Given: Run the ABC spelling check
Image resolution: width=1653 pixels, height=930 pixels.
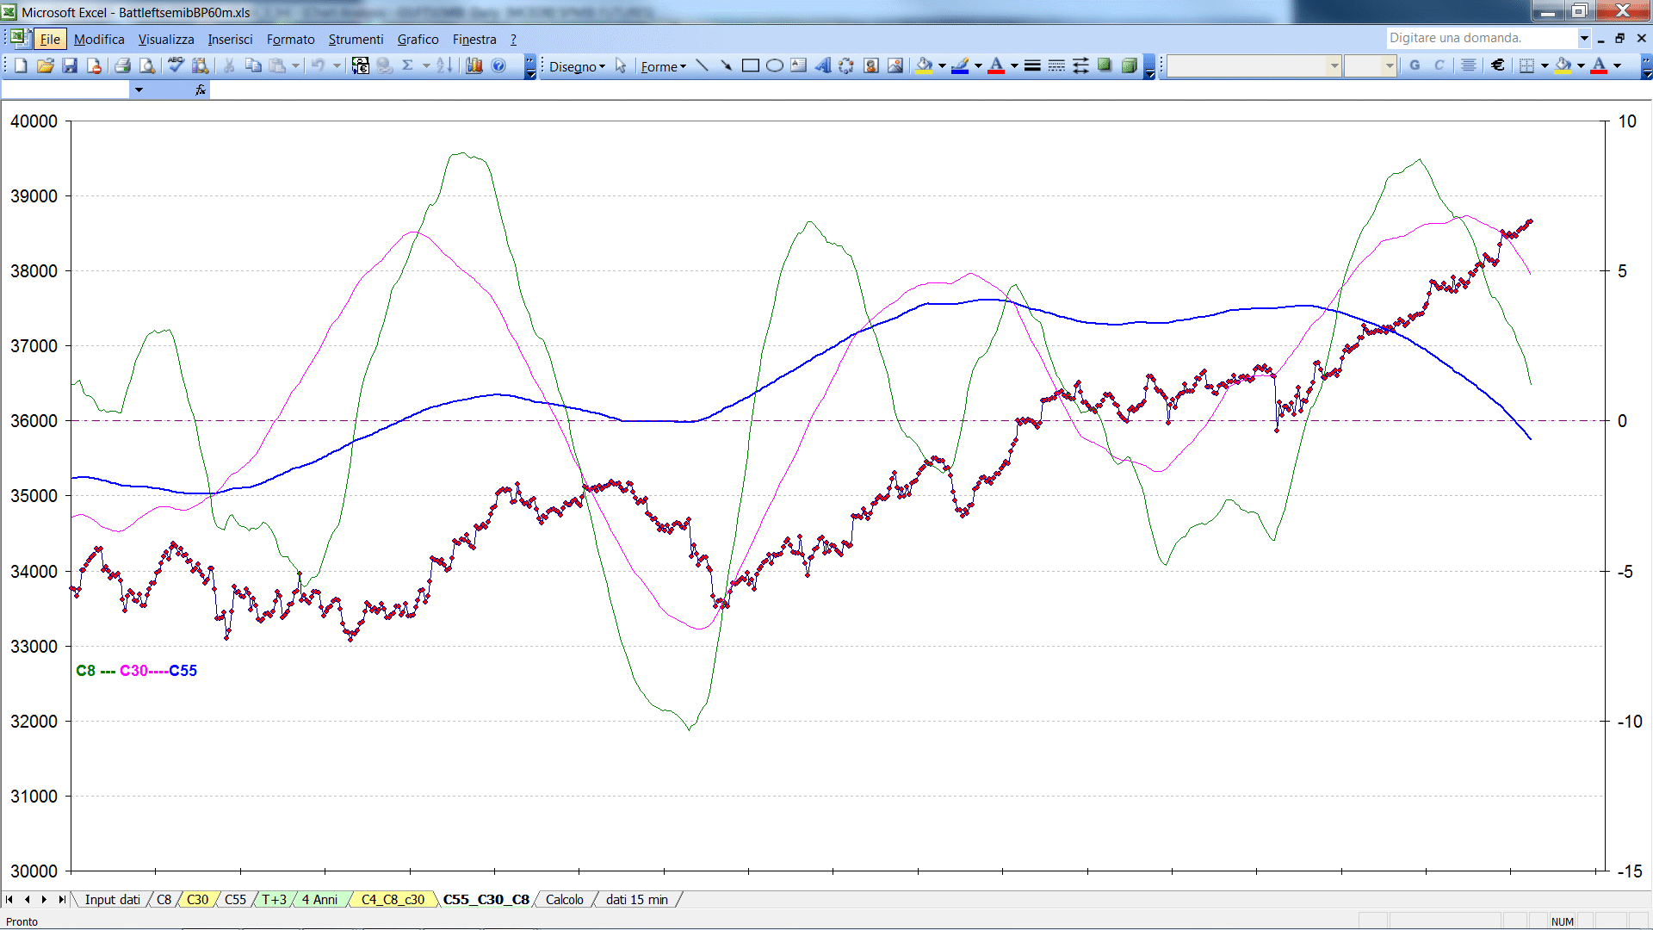Looking at the screenshot, I should pos(176,65).
